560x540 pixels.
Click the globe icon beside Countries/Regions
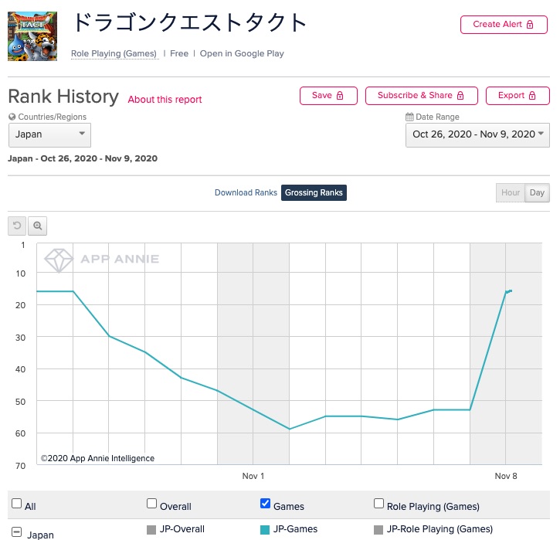coord(12,117)
